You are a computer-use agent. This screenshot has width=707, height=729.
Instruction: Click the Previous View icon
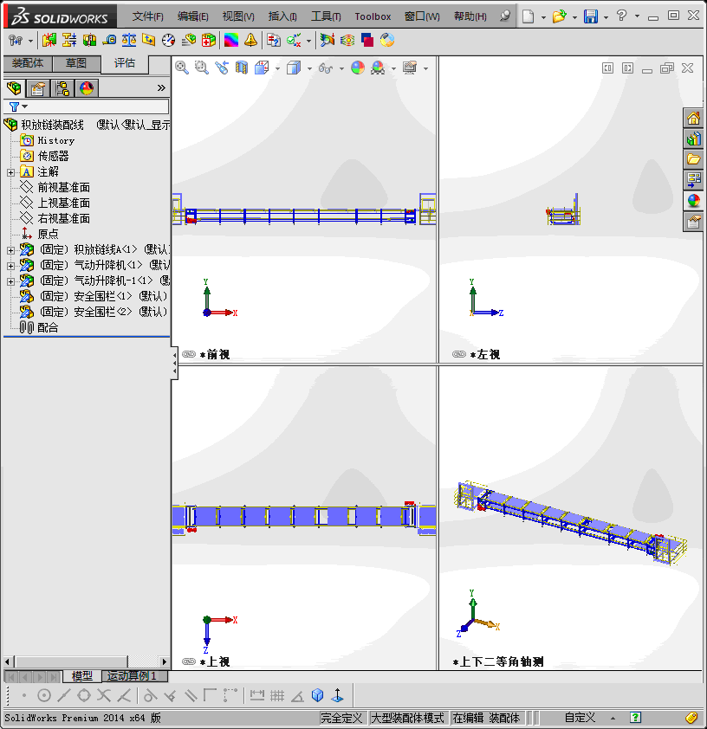pyautogui.click(x=222, y=68)
